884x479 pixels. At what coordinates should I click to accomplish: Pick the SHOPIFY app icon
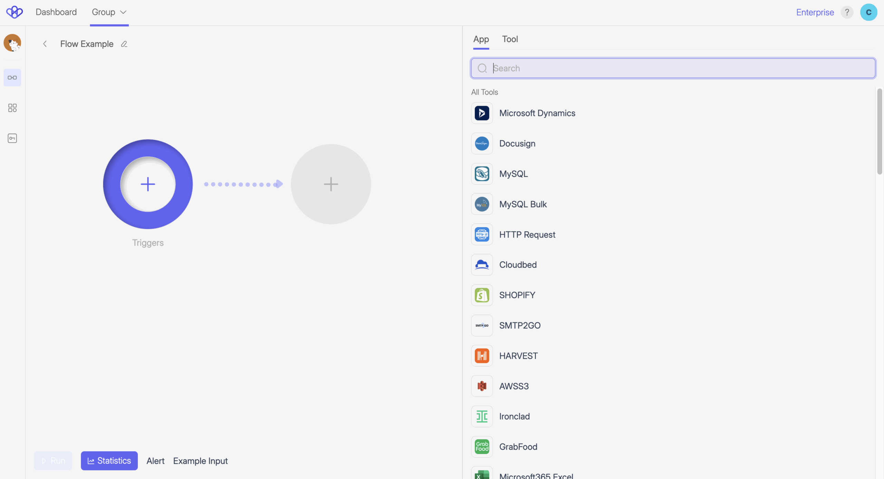[x=482, y=295]
